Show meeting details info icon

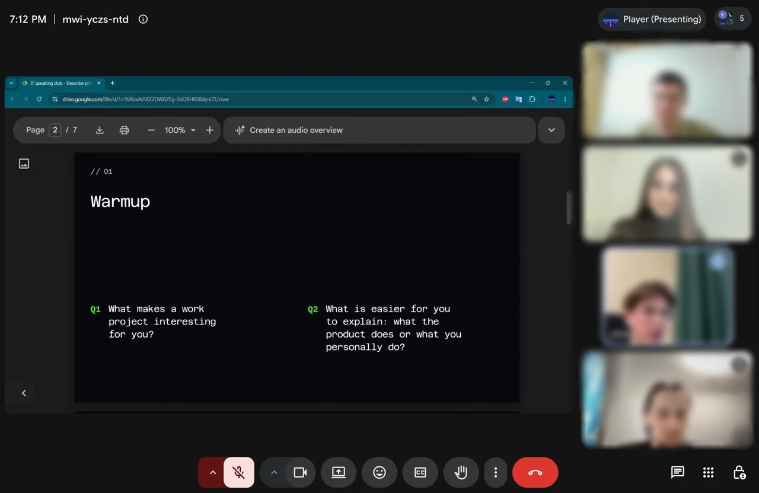pos(143,19)
